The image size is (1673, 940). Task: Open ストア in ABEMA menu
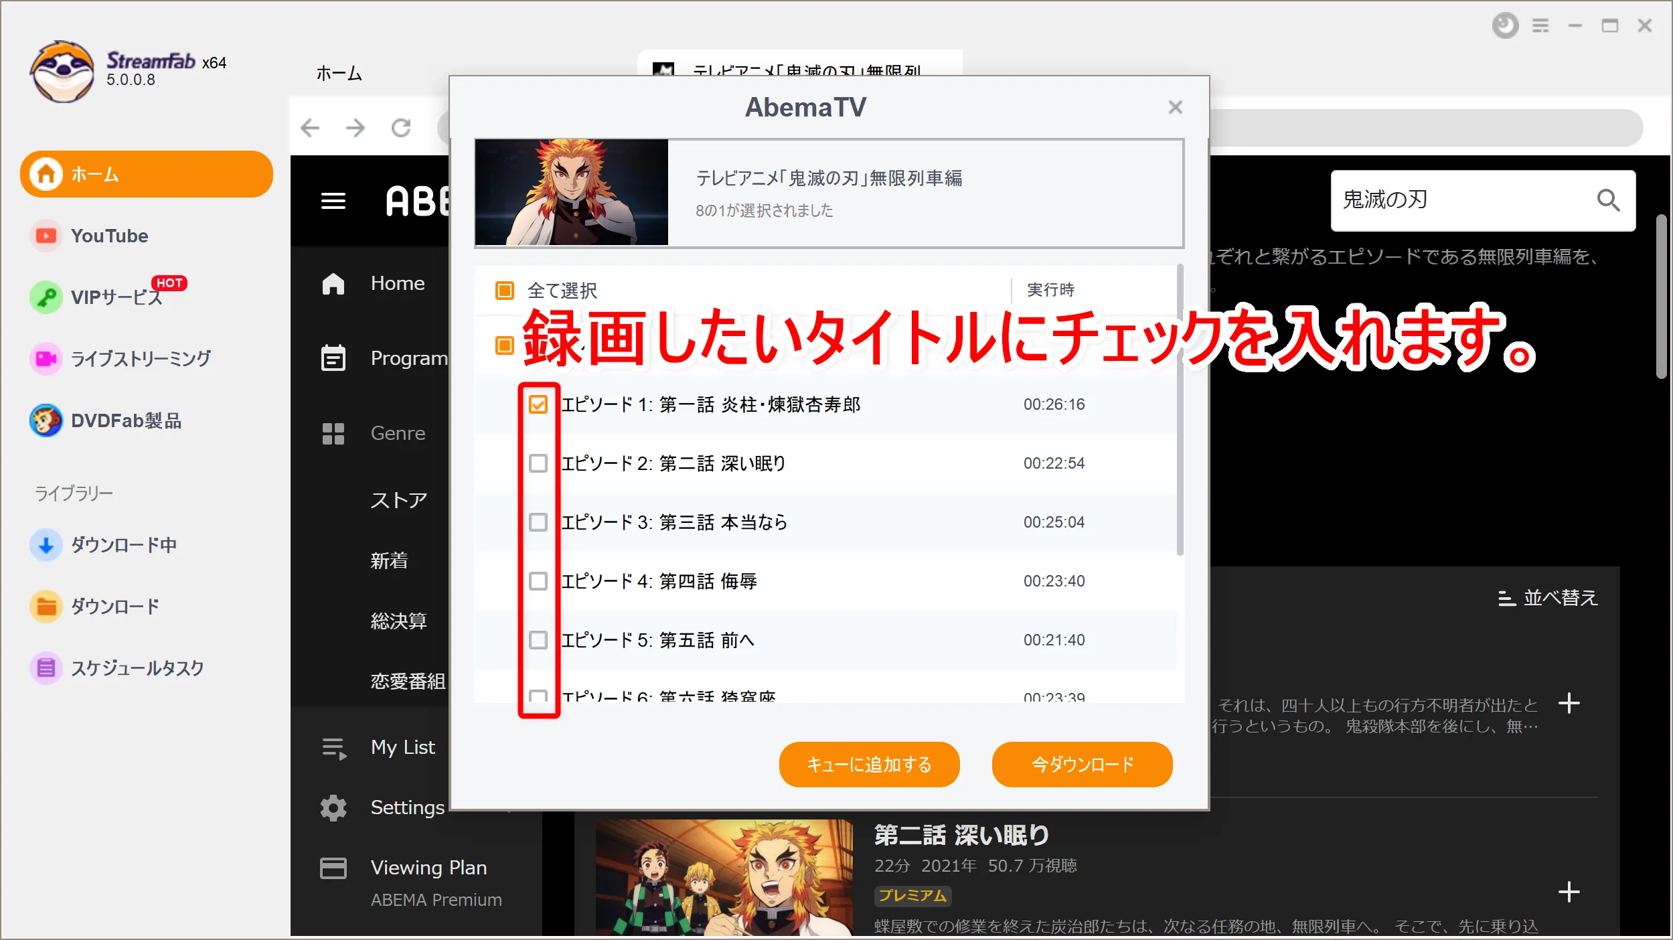coord(399,500)
